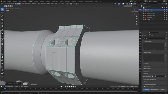168x94 pixels.
Task: Click the blue Z axis gizmo circle
Action: (x=134, y=9)
